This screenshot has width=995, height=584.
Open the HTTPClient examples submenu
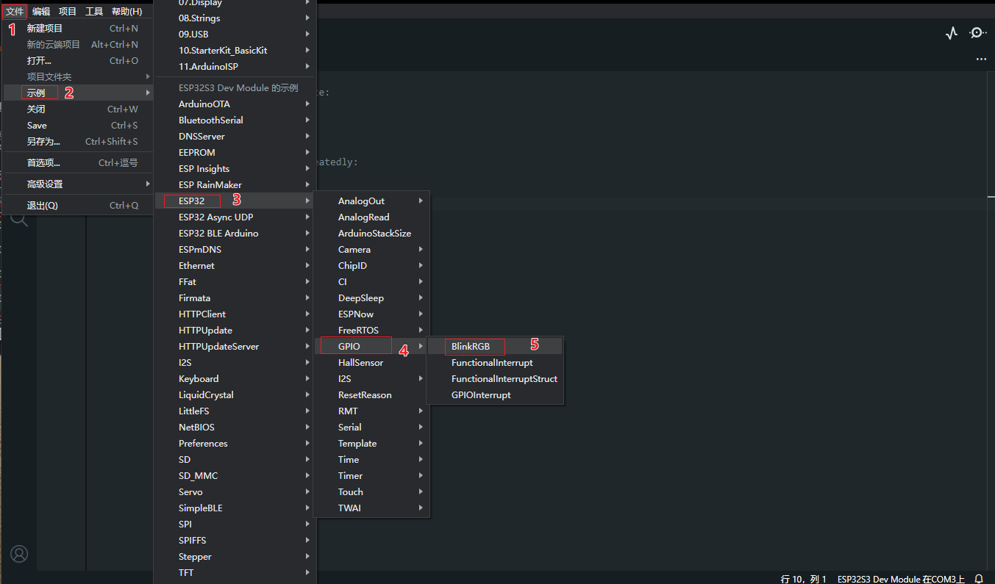(x=235, y=314)
